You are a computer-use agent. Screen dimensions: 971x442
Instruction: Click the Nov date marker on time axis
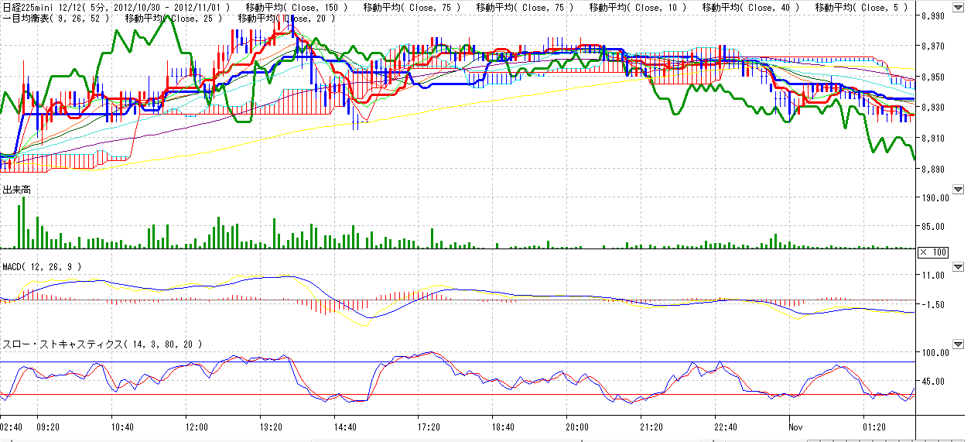[796, 427]
